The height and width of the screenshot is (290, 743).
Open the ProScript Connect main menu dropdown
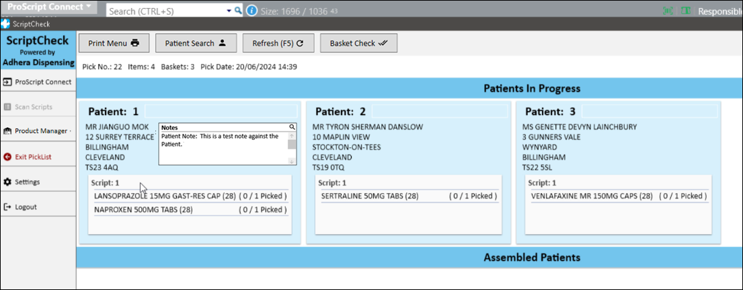(x=48, y=7)
